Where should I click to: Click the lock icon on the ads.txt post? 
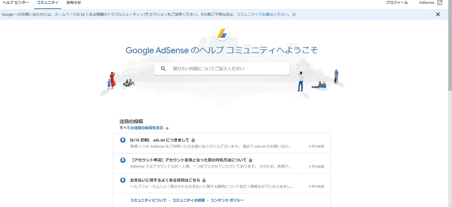pyautogui.click(x=193, y=140)
